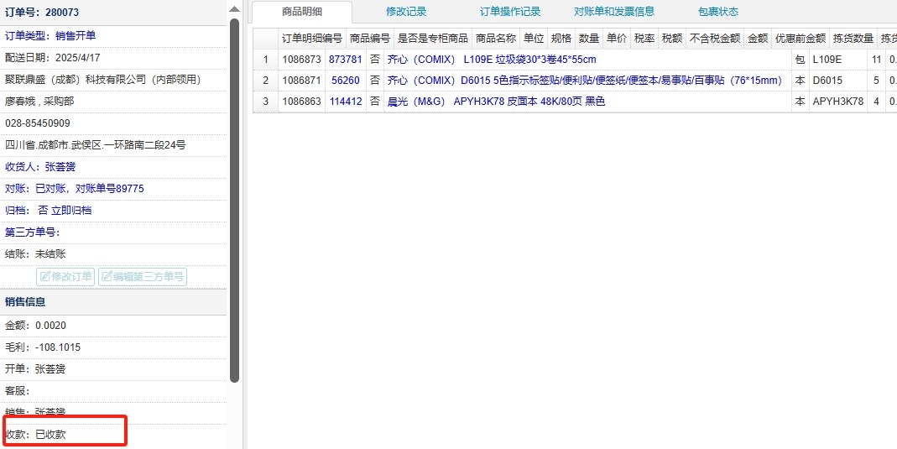Viewport: 897px width, 449px height.
Task: Click the 优惠前金额 column header
Action: click(x=801, y=39)
